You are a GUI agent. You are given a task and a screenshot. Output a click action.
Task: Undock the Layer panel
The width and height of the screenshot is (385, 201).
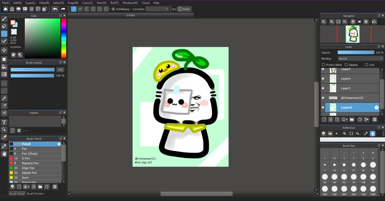pos(379,46)
